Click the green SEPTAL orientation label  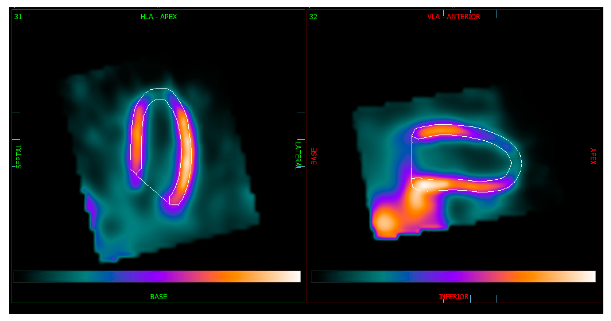pyautogui.click(x=19, y=156)
